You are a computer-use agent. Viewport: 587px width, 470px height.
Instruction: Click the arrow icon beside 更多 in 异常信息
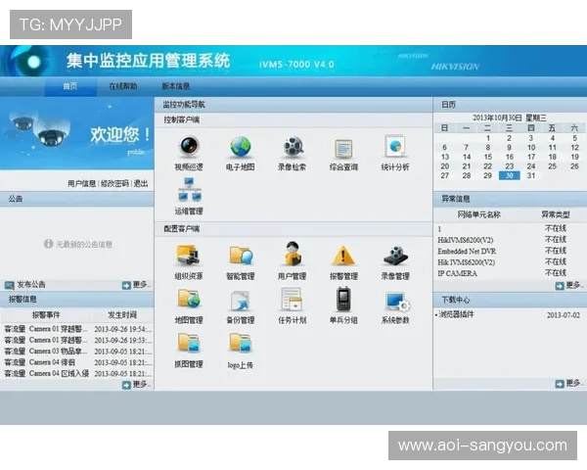point(560,286)
